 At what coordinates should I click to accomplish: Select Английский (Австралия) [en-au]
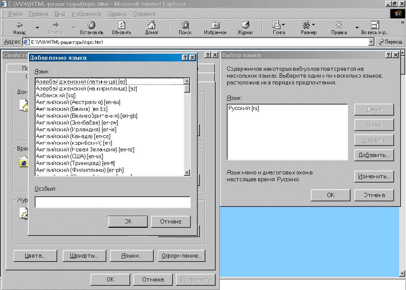[x=110, y=102]
